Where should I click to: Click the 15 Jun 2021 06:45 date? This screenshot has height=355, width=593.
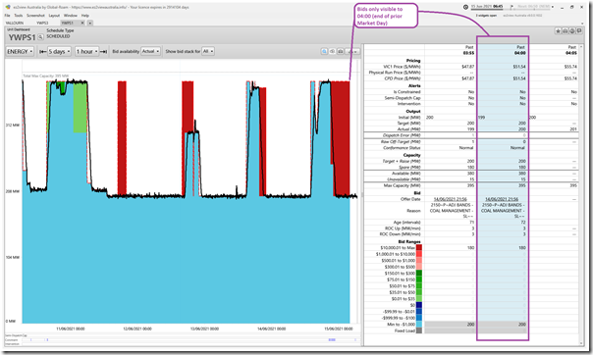click(487, 7)
